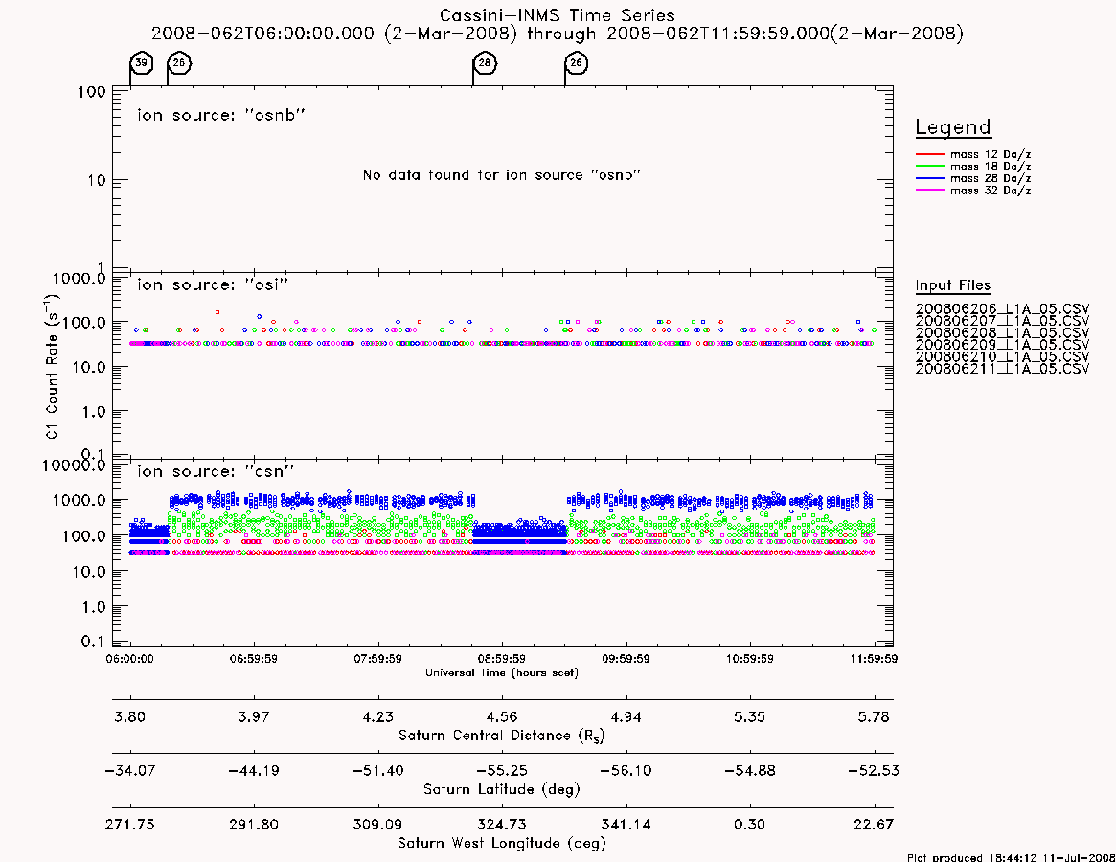Click the "Plot produced" timestamp text
Screen dimensions: 1116x862
[x=1011, y=857]
